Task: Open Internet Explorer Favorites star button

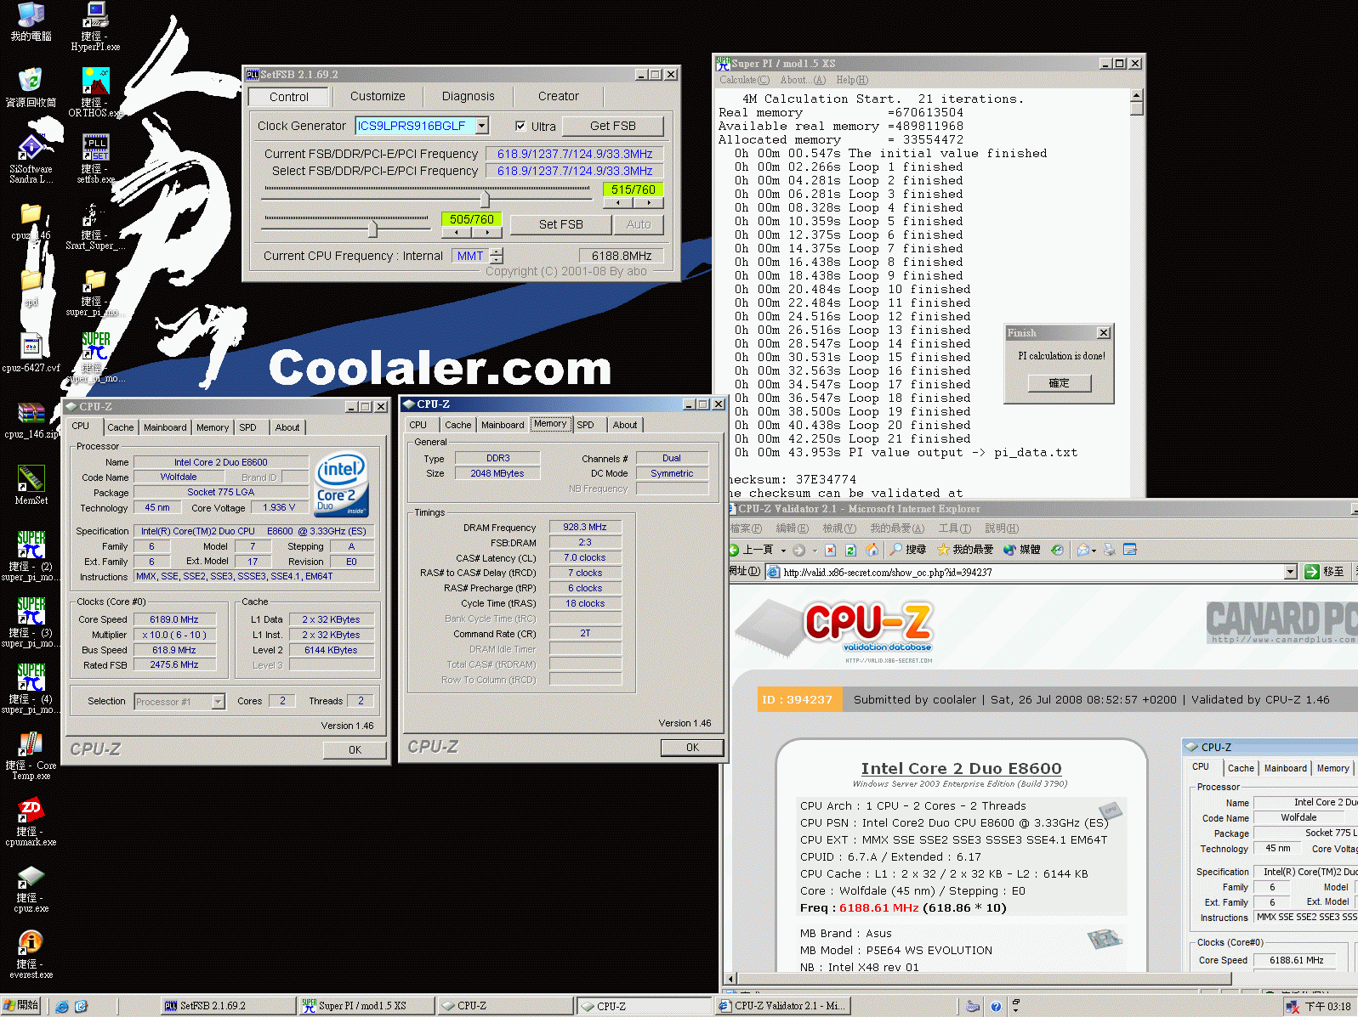Action: point(965,550)
